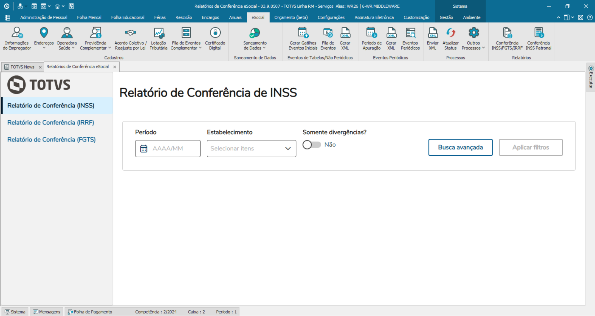Expand the Endereços dropdown arrow

44,48
